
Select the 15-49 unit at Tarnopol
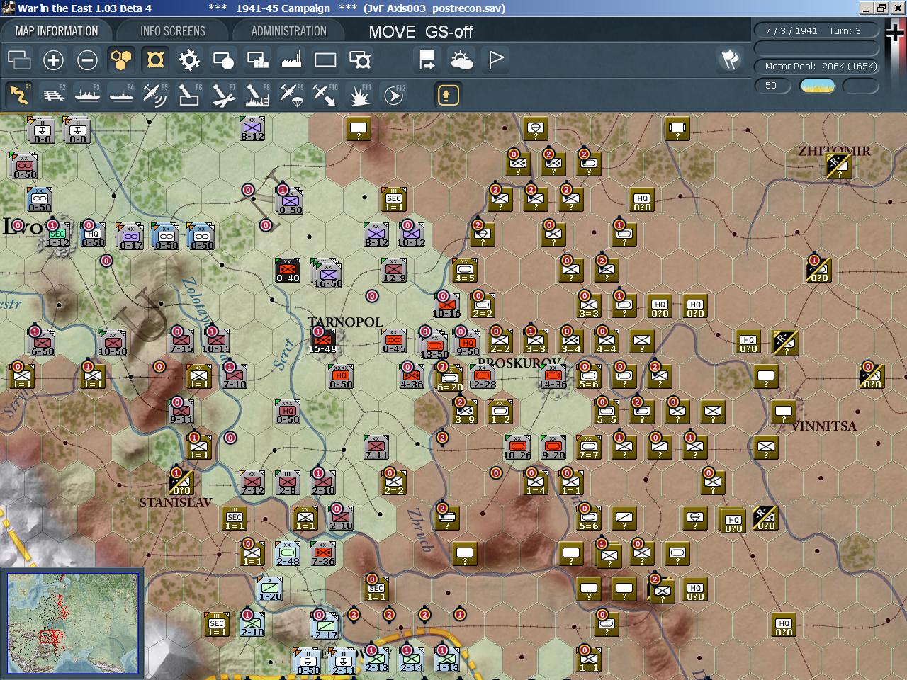(x=322, y=341)
